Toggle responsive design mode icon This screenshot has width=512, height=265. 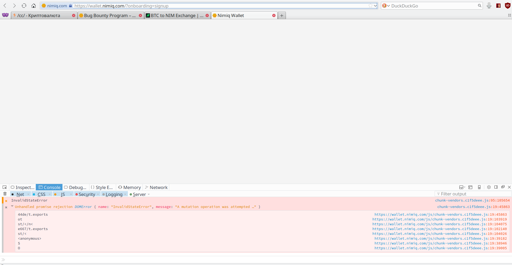(x=479, y=187)
